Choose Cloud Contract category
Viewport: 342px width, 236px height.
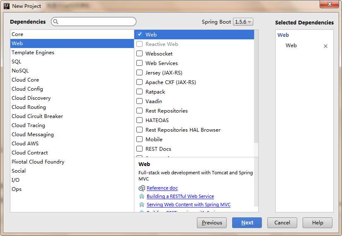point(72,152)
